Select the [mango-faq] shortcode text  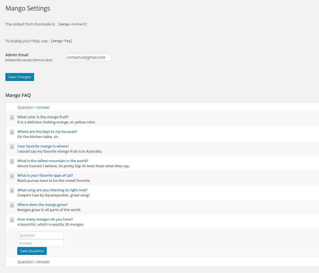pos(61,41)
